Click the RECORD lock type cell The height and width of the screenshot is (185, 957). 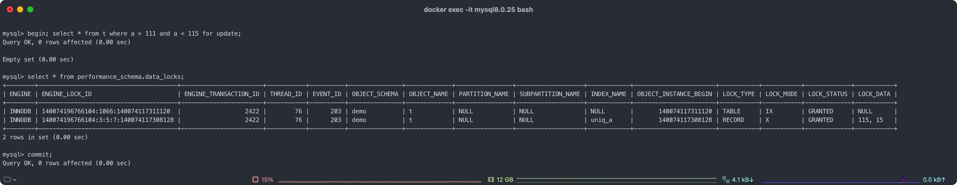coord(733,120)
